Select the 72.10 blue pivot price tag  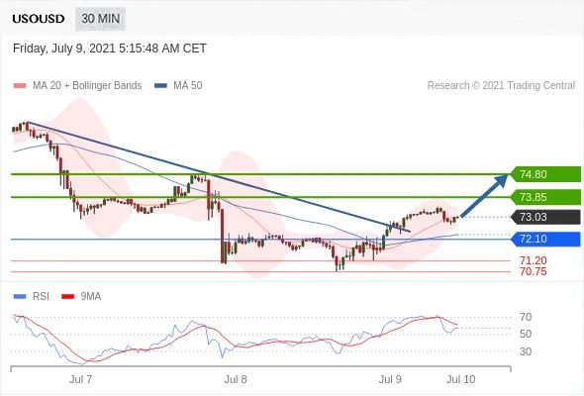point(545,239)
